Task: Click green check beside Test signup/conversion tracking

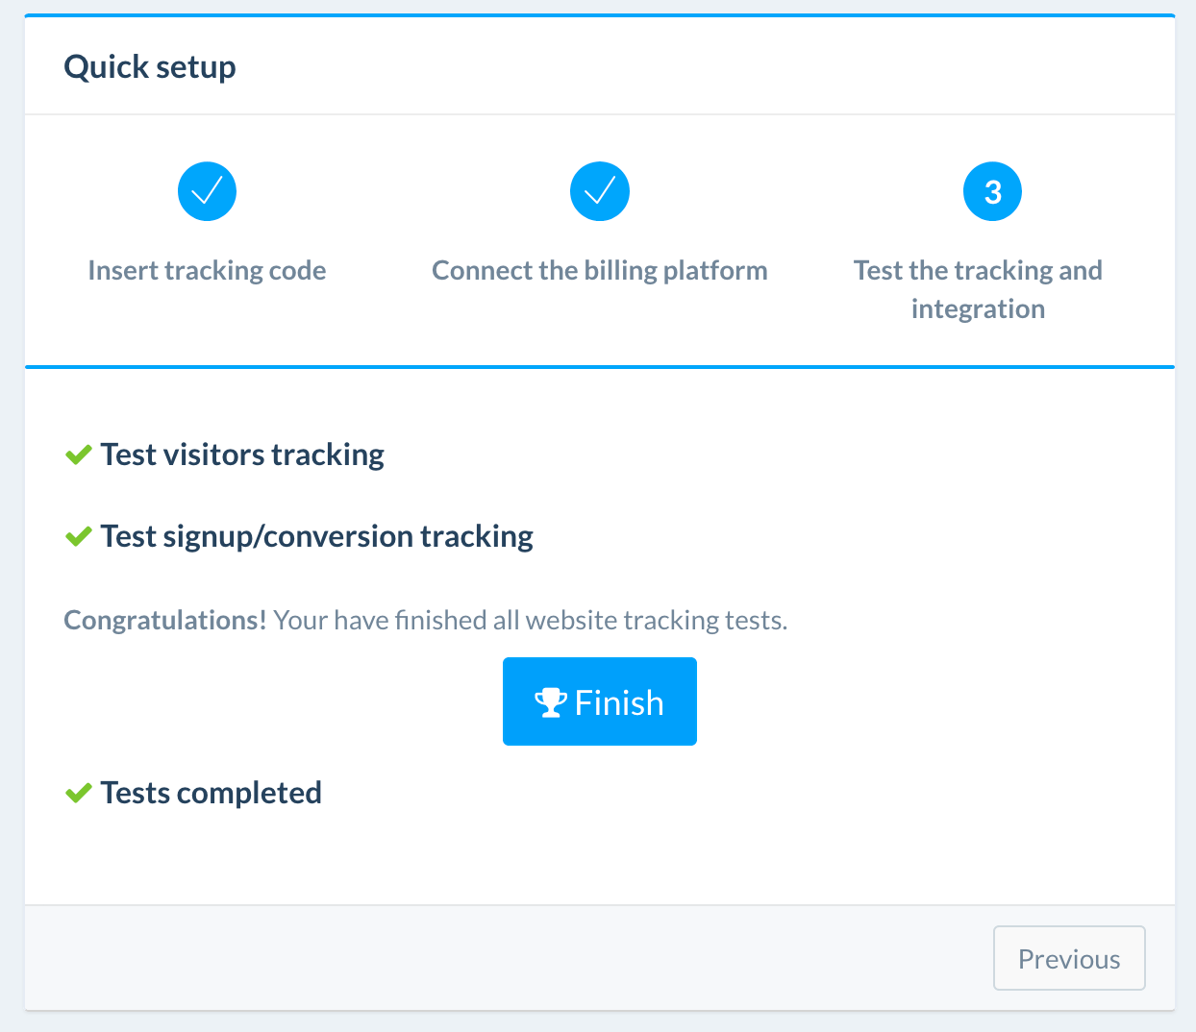Action: [78, 536]
